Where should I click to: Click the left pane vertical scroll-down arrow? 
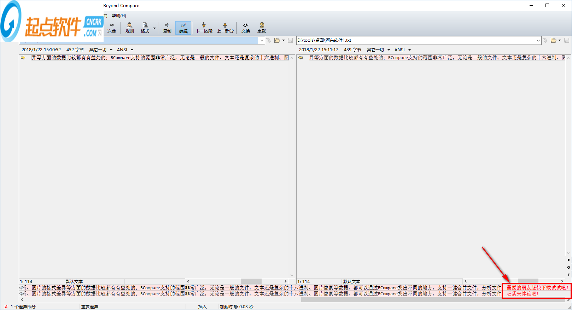[x=292, y=275]
